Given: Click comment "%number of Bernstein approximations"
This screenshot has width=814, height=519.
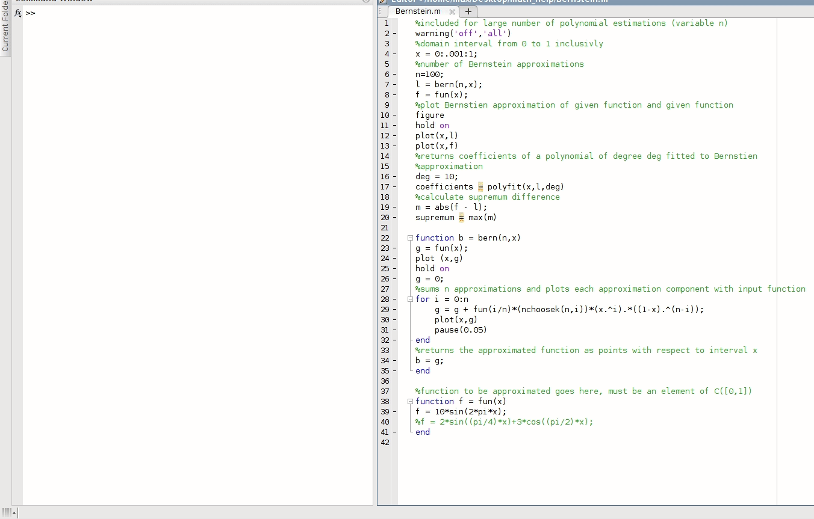Looking at the screenshot, I should [499, 64].
